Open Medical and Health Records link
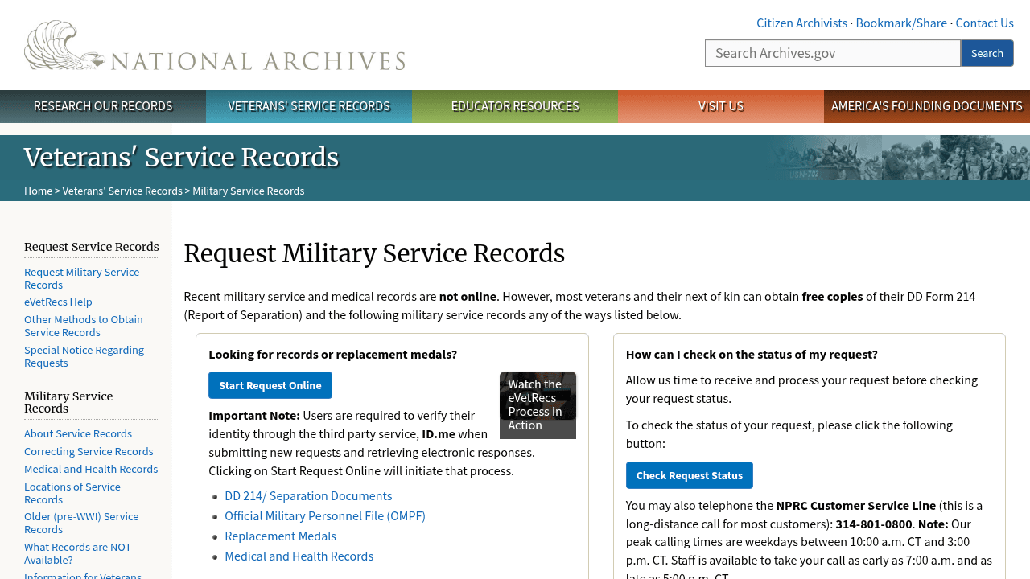The image size is (1030, 579). click(x=299, y=556)
